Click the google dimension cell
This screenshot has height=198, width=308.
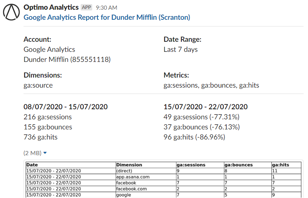[x=146, y=195]
